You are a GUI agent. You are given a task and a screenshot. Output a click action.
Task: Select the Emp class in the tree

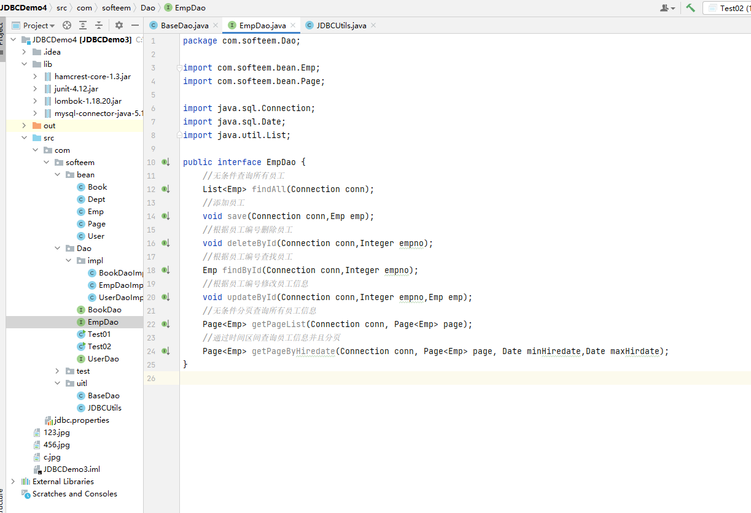coord(96,211)
